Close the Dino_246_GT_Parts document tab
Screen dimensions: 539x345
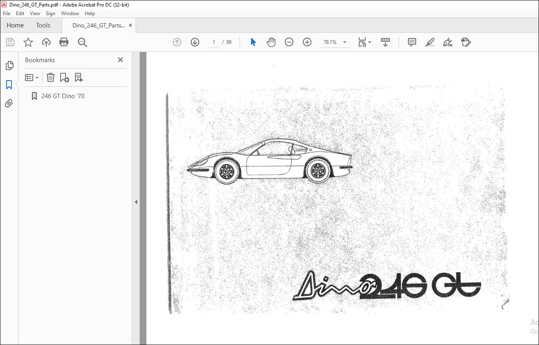131,25
